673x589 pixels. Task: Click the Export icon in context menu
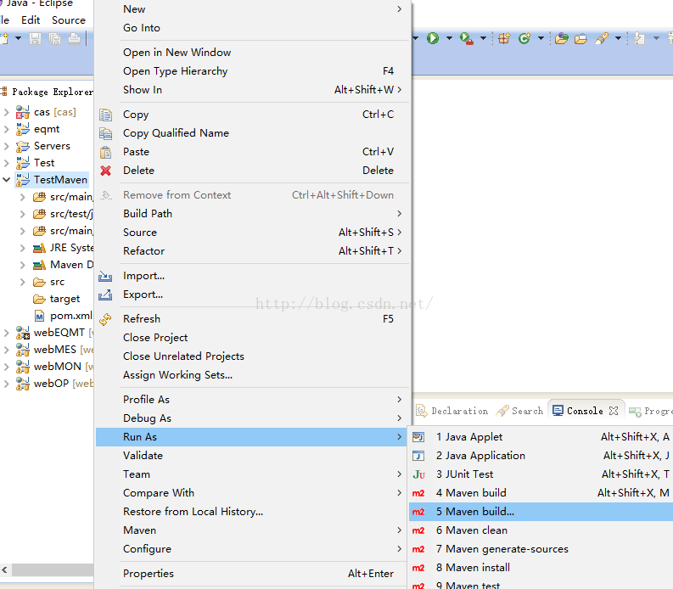tap(105, 295)
